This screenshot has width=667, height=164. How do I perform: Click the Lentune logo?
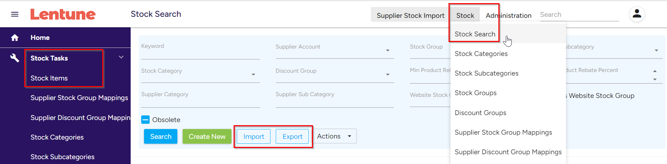[63, 14]
